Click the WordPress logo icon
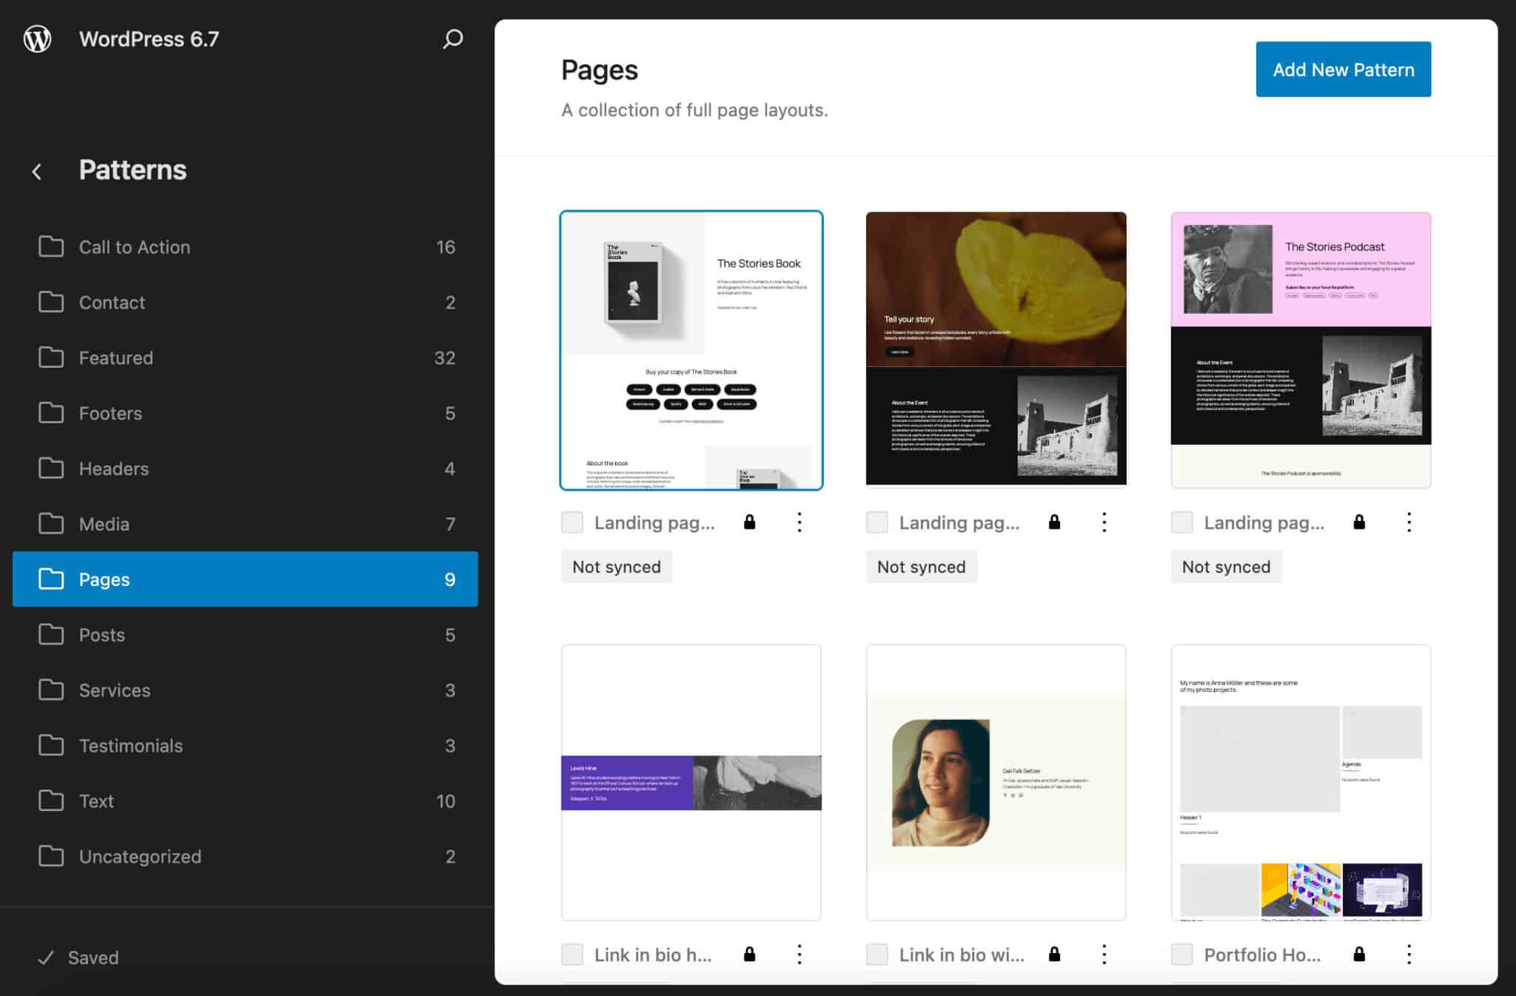 coord(37,38)
